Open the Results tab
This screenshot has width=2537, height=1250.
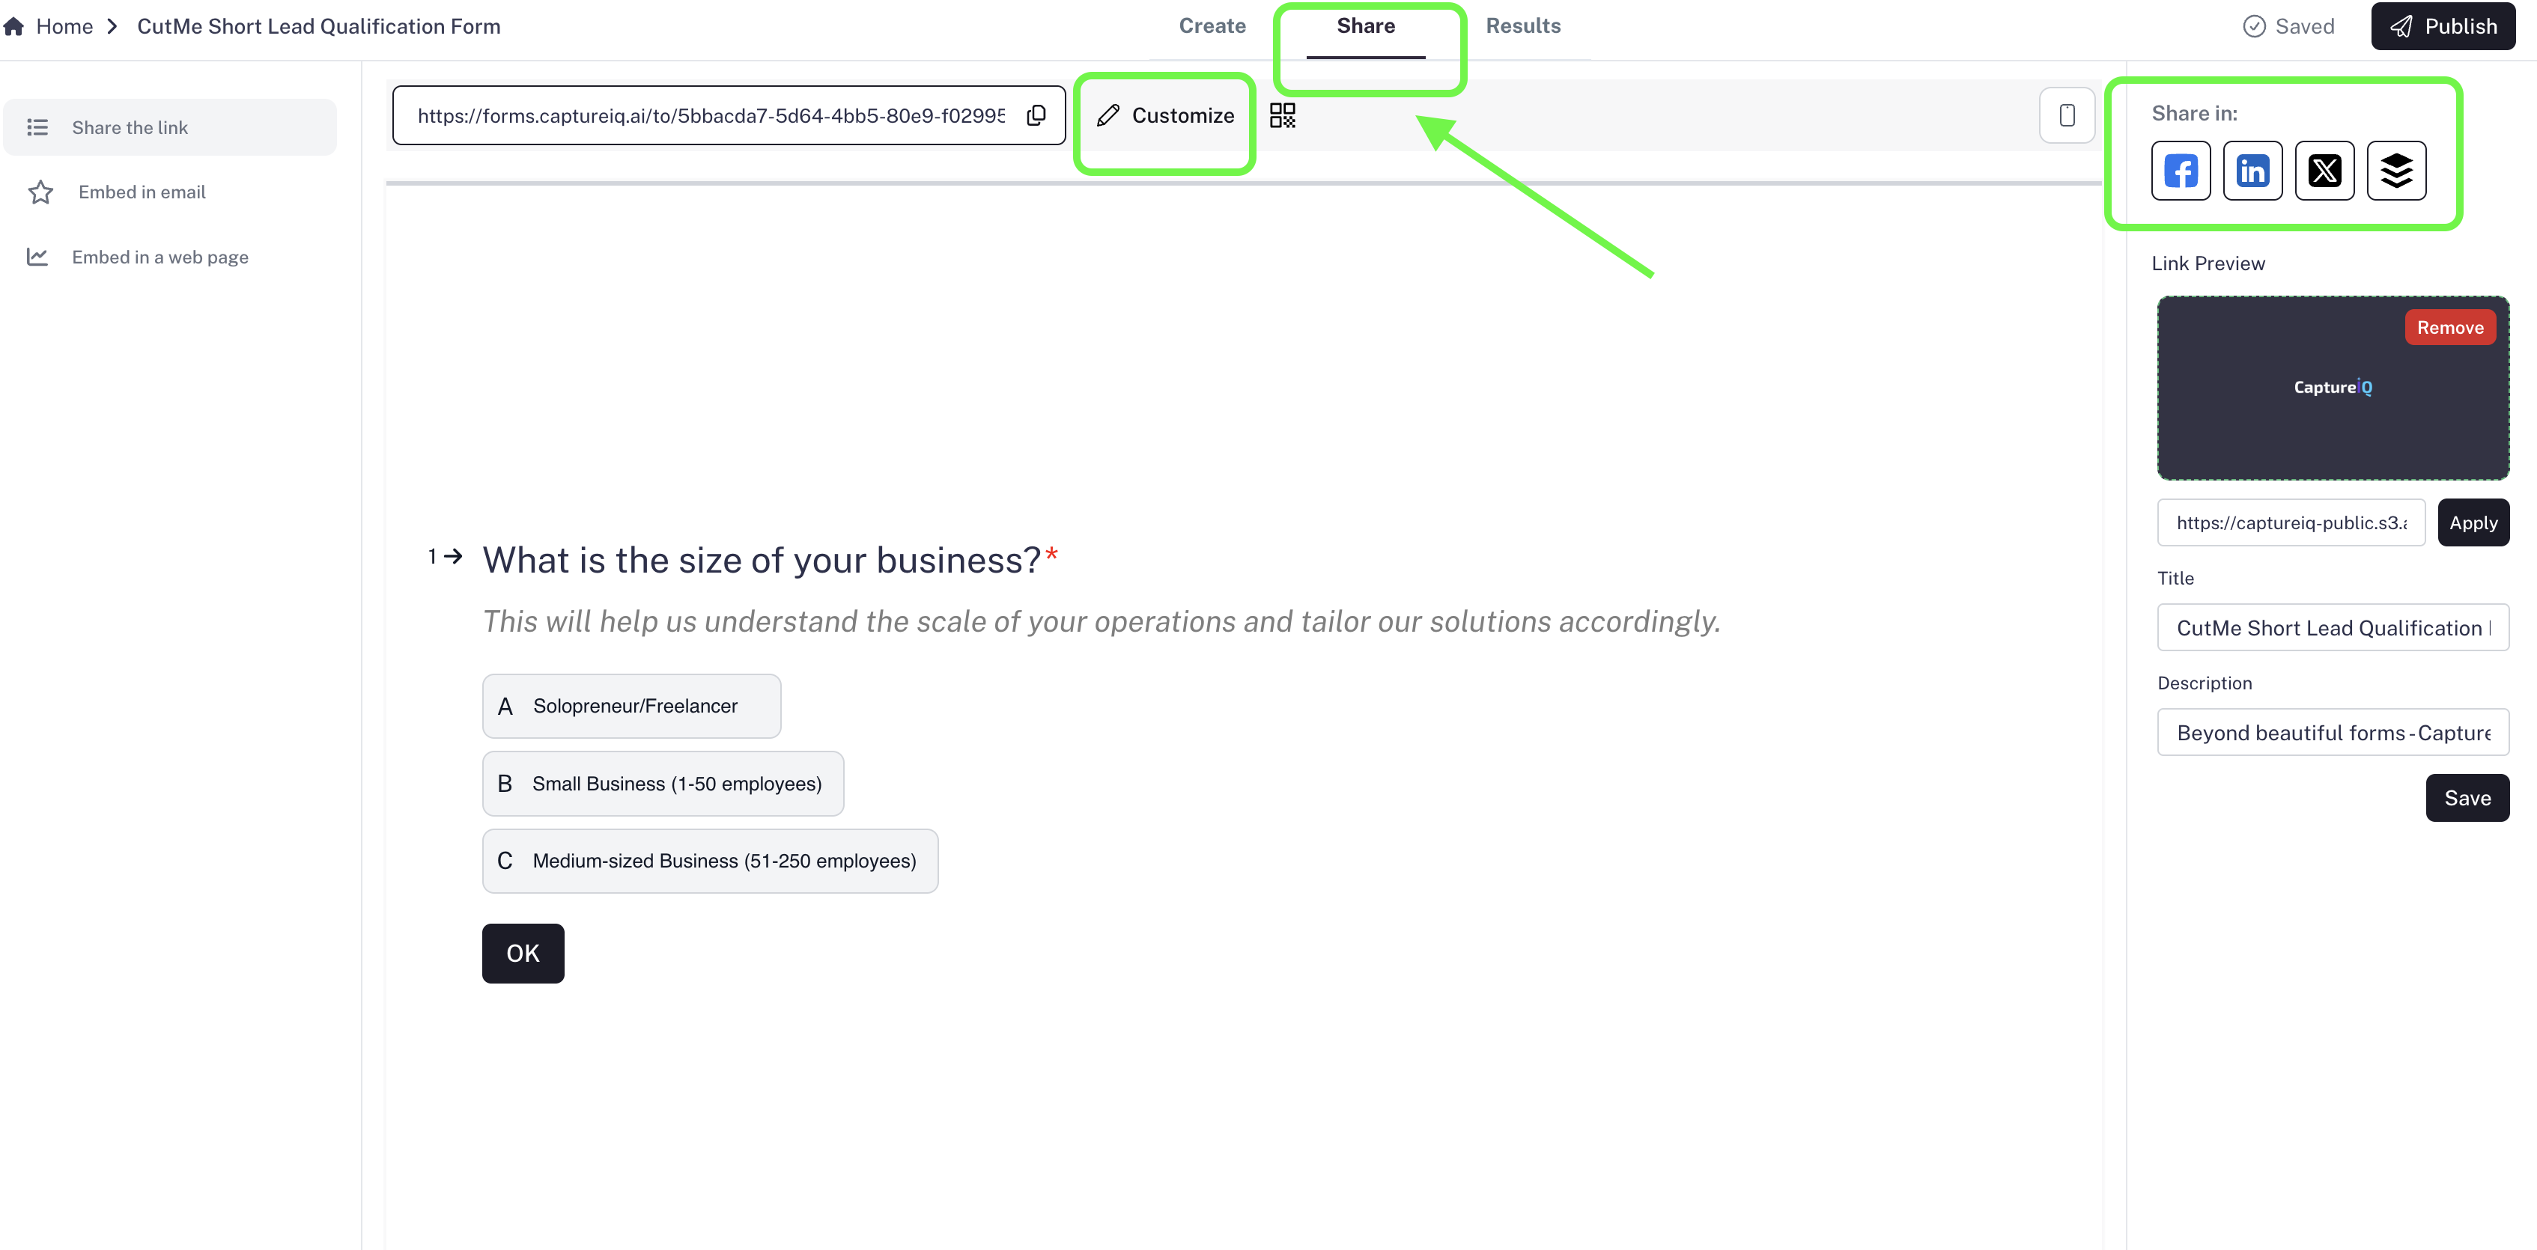[1524, 25]
